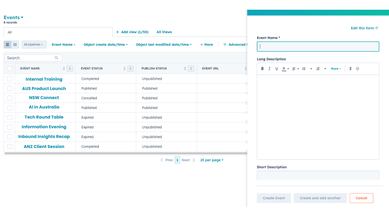
Task: Expand the All pipelines dropdown
Action: [x=34, y=45]
